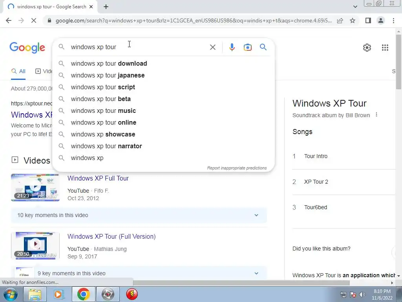Click the vertical page scrollbar thumb
Viewport: 402px width, 302px height.
(398, 62)
